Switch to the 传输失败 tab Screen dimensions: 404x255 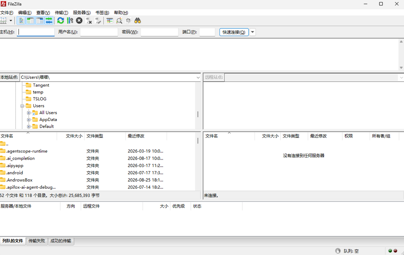[37, 241]
